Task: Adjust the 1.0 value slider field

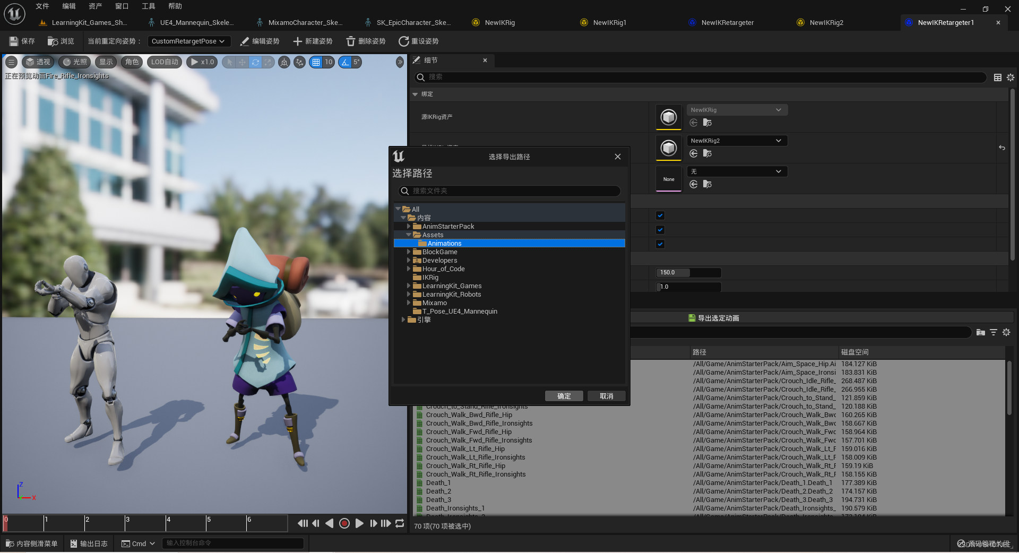Action: click(x=688, y=287)
